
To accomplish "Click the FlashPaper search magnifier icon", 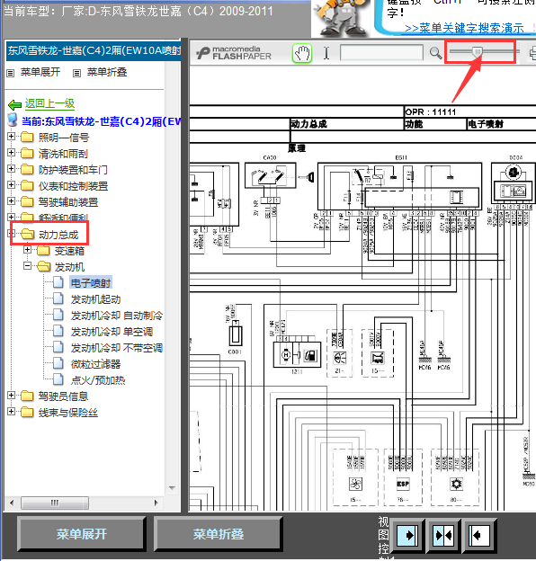I will [435, 53].
